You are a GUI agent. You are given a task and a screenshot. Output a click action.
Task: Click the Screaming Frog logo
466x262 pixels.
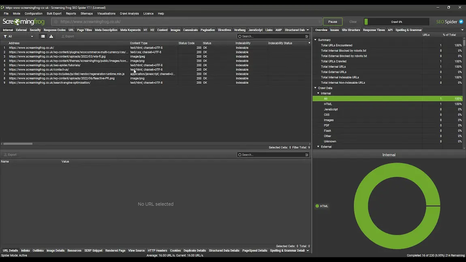24,22
